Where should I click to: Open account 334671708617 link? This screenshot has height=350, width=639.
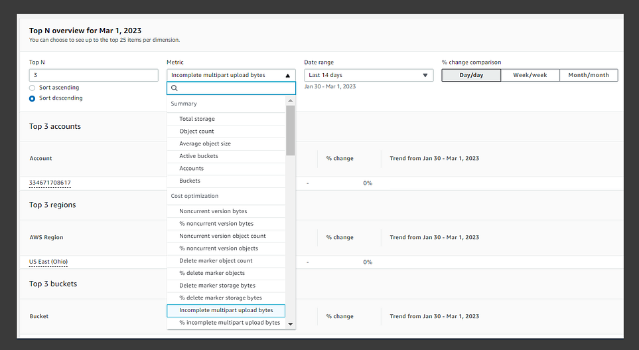pos(50,183)
